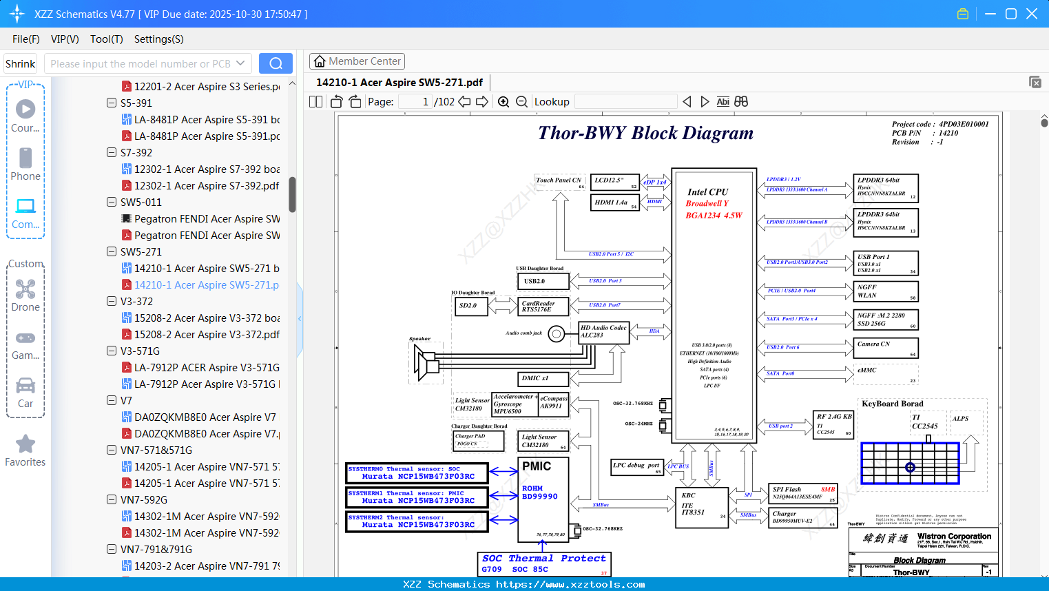Image resolution: width=1049 pixels, height=591 pixels.
Task: Collapse the SW5-271 folder
Action: tap(112, 251)
